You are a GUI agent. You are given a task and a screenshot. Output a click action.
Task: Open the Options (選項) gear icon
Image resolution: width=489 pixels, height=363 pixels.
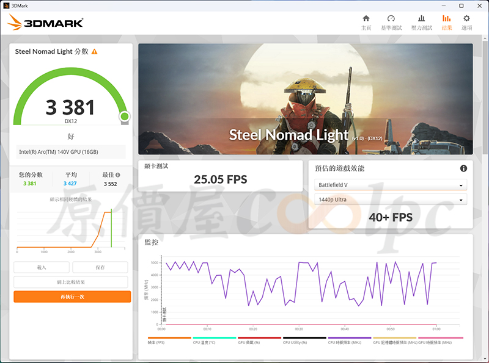click(x=466, y=18)
